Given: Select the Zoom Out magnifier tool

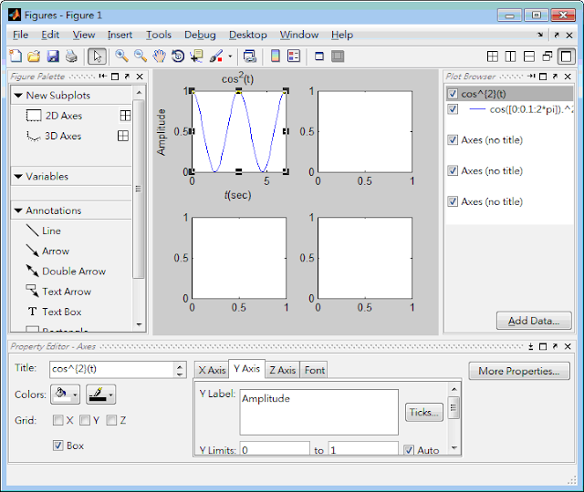Looking at the screenshot, I should (x=141, y=56).
